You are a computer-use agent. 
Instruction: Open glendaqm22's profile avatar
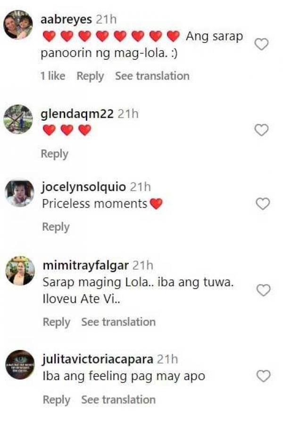(18, 119)
